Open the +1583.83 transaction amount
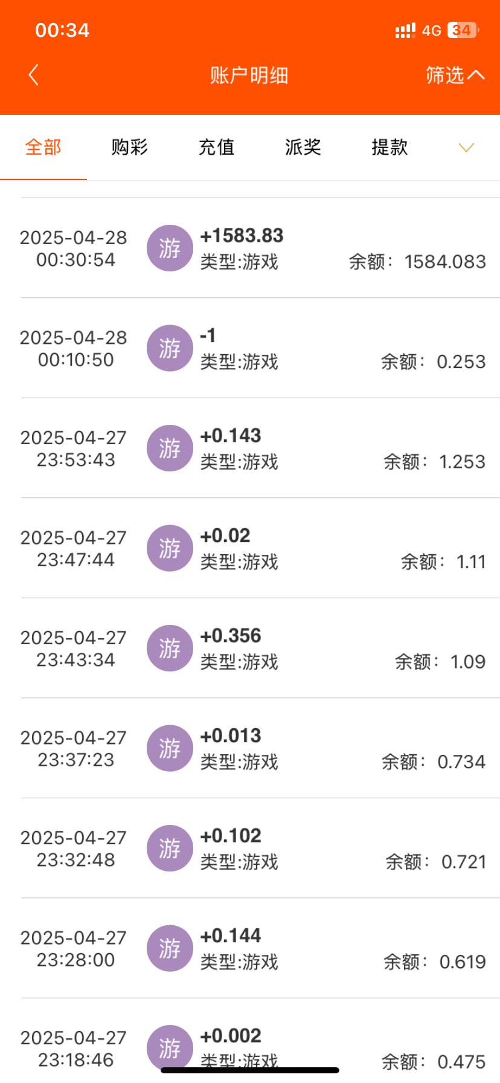 (x=242, y=236)
